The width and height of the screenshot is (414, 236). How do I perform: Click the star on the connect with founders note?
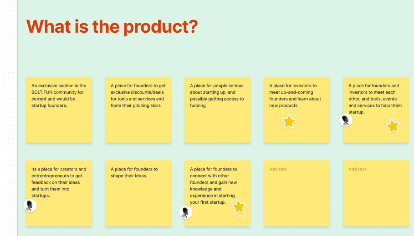click(x=239, y=206)
